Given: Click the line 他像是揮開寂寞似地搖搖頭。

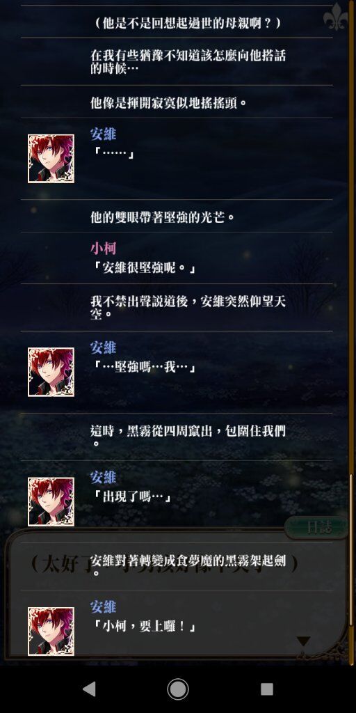Looking at the screenshot, I should [x=169, y=103].
